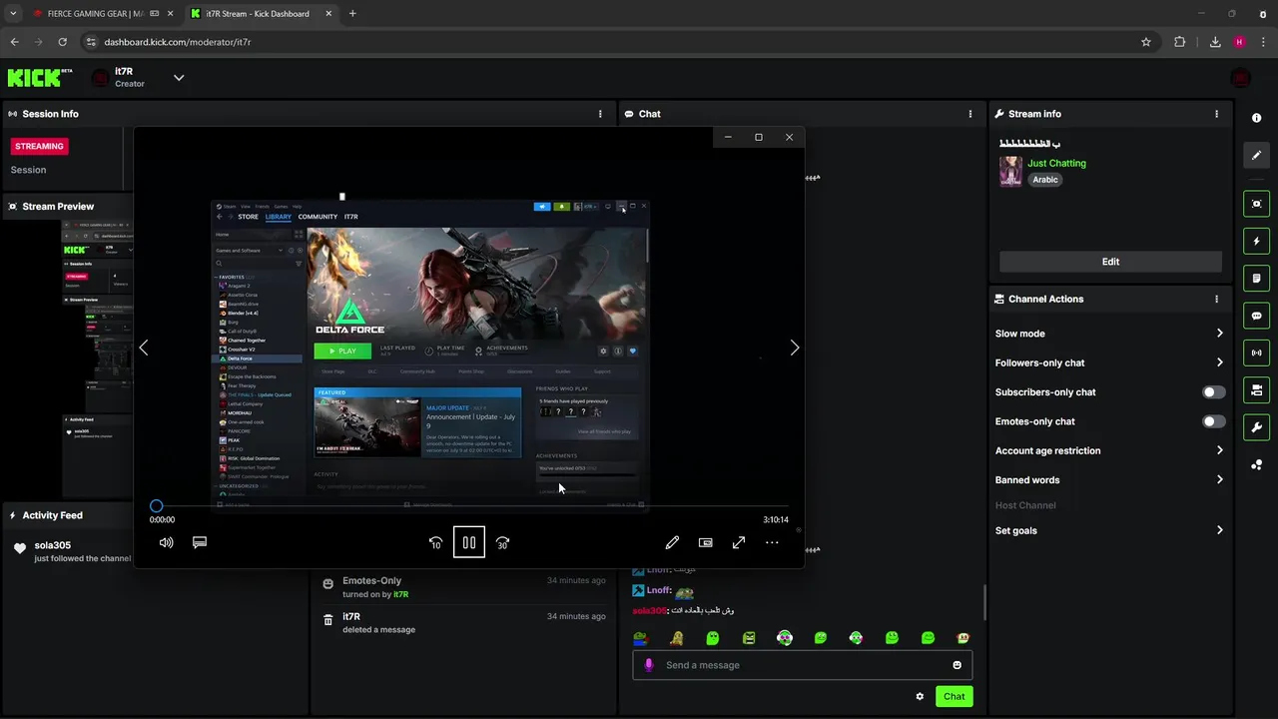Open Chrome tab search dropdown
The image size is (1278, 719).
click(x=13, y=14)
